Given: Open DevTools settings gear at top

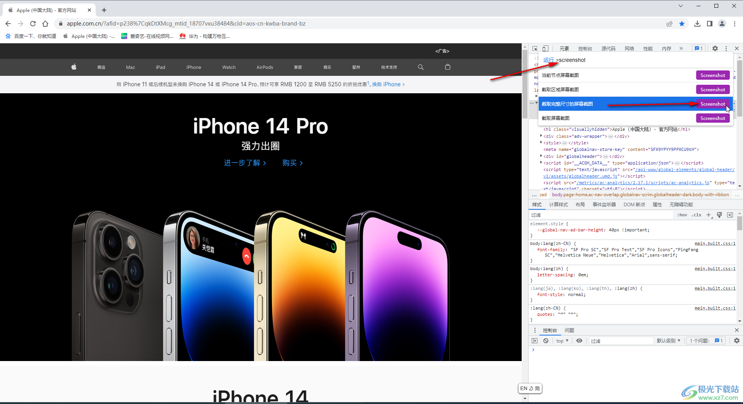Looking at the screenshot, I should coord(715,48).
